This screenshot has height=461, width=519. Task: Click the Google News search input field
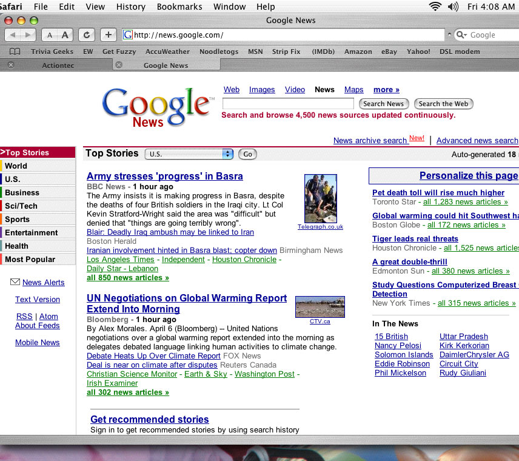click(x=288, y=104)
